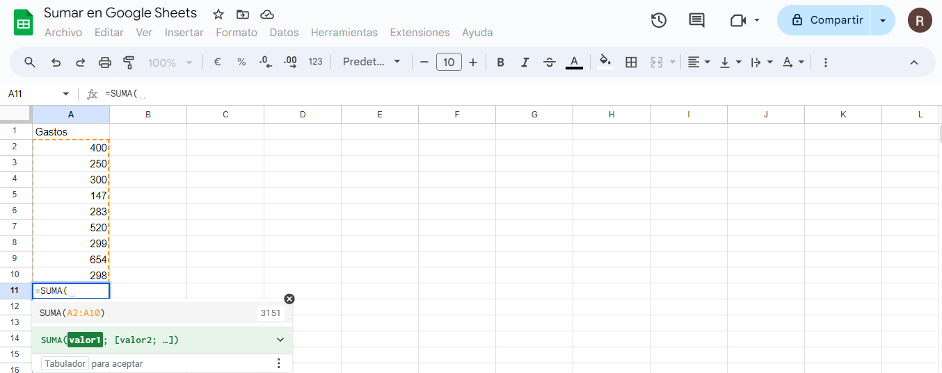Select the cell with value 147
This screenshot has width=942, height=373.
71,195
